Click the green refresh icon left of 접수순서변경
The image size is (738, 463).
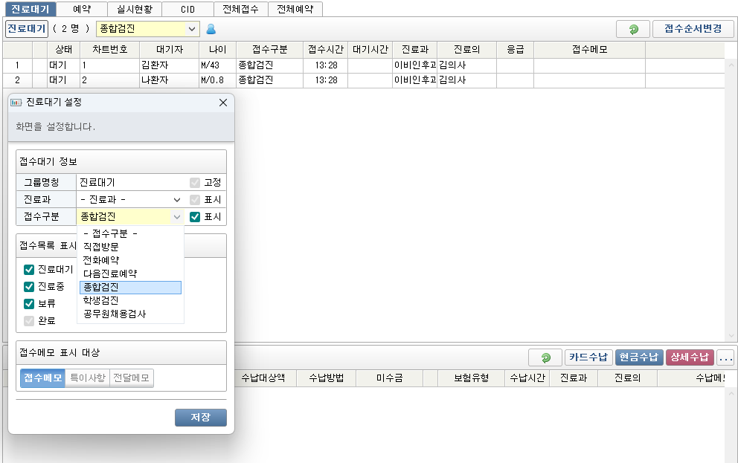633,29
